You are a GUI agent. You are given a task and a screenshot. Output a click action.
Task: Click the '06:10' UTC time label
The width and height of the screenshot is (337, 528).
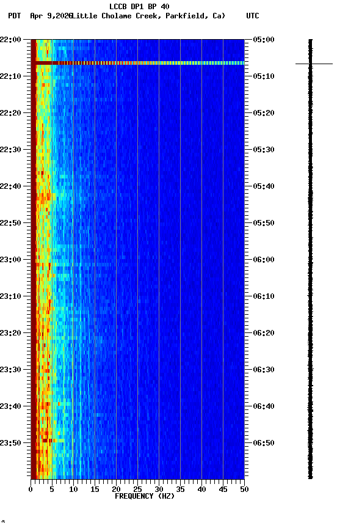264,296
